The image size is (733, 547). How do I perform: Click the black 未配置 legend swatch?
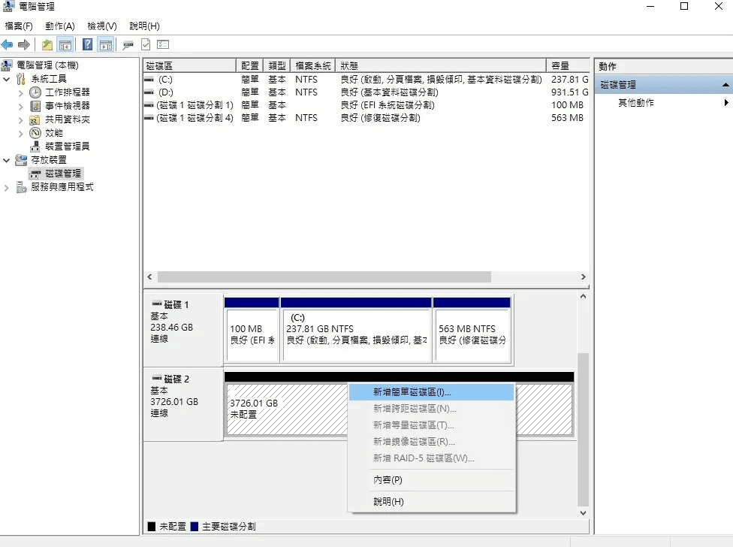[152, 527]
